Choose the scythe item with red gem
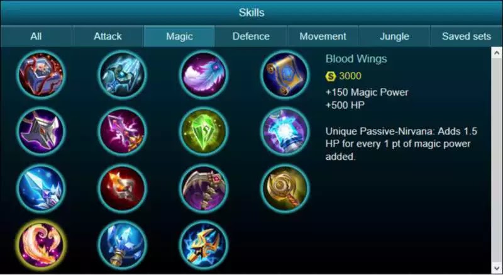Image resolution: width=503 pixels, height=275 pixels. (x=204, y=188)
